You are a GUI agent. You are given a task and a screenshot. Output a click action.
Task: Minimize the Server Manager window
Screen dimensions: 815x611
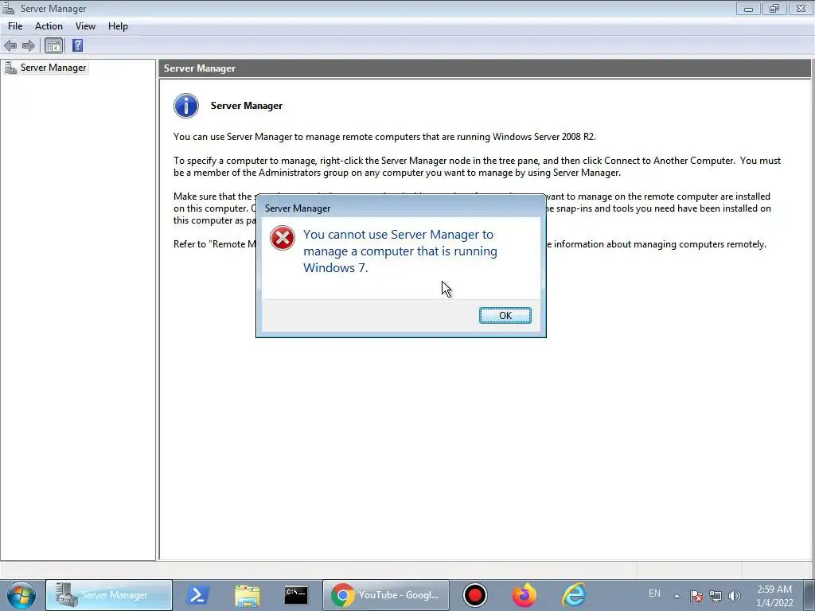pyautogui.click(x=748, y=8)
